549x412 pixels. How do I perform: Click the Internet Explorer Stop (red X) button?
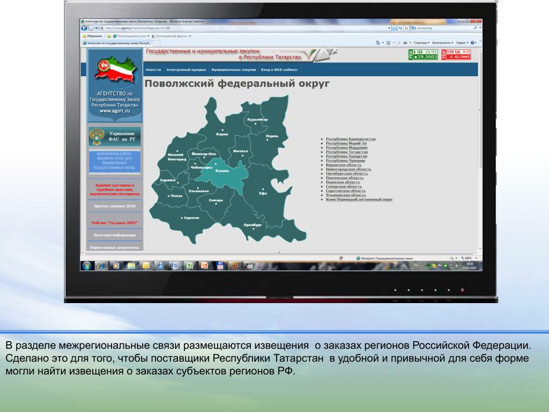pos(406,28)
